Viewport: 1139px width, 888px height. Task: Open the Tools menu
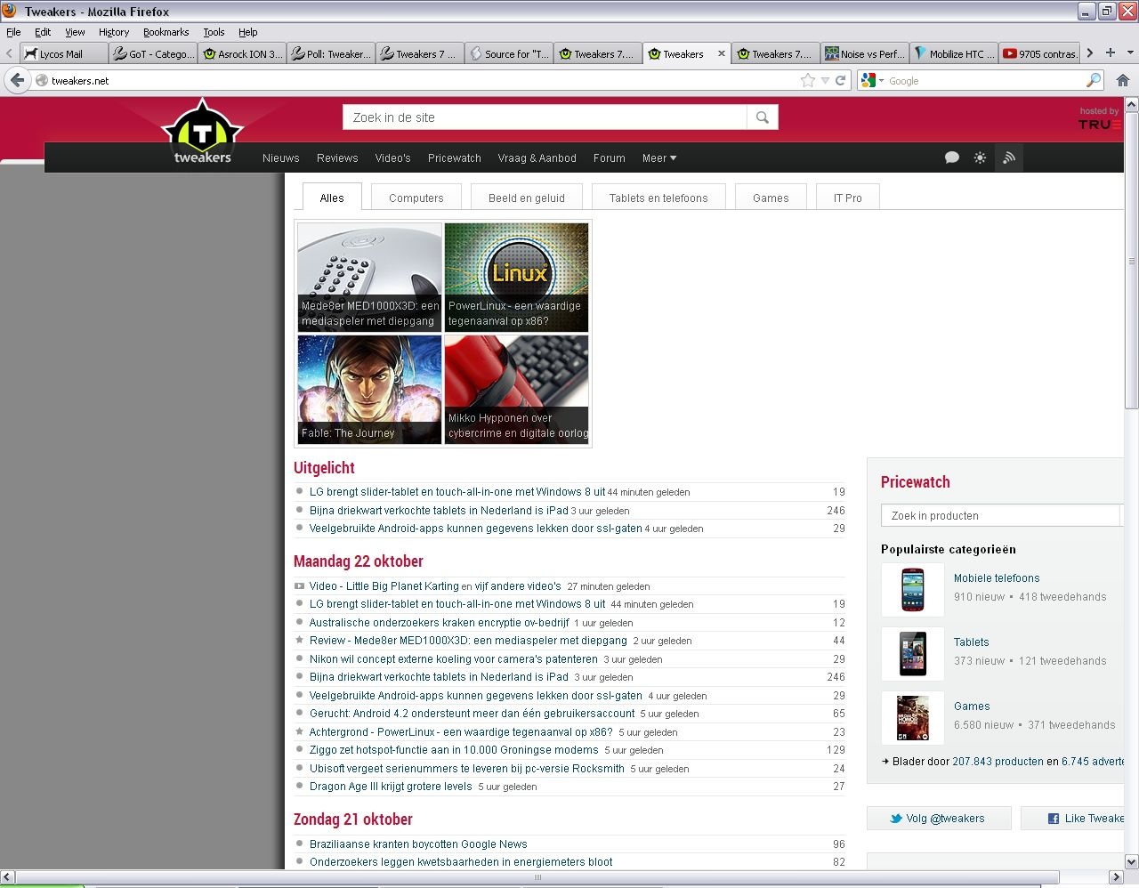[x=214, y=32]
